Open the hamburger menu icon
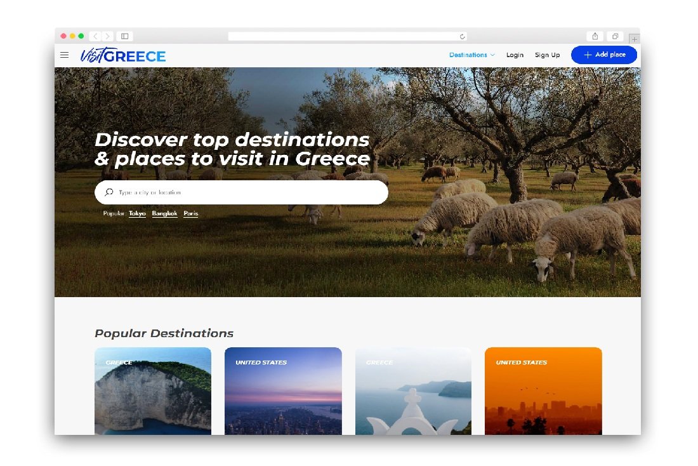698x466 pixels. point(65,55)
